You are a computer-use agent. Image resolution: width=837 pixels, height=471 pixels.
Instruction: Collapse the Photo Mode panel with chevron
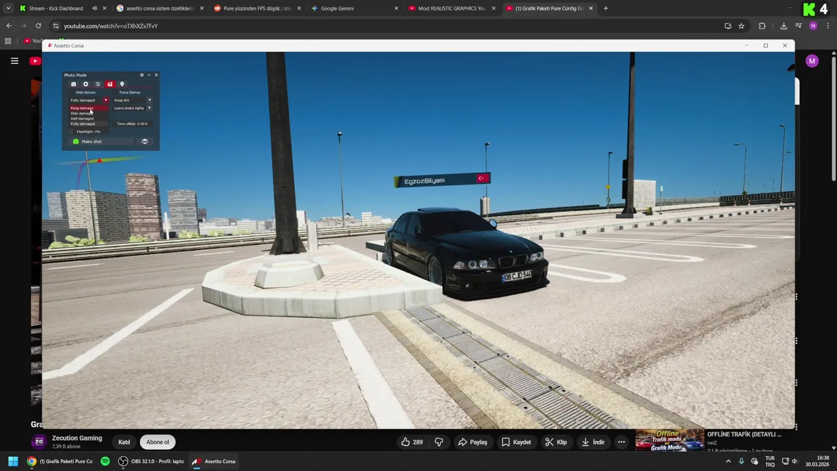[149, 75]
